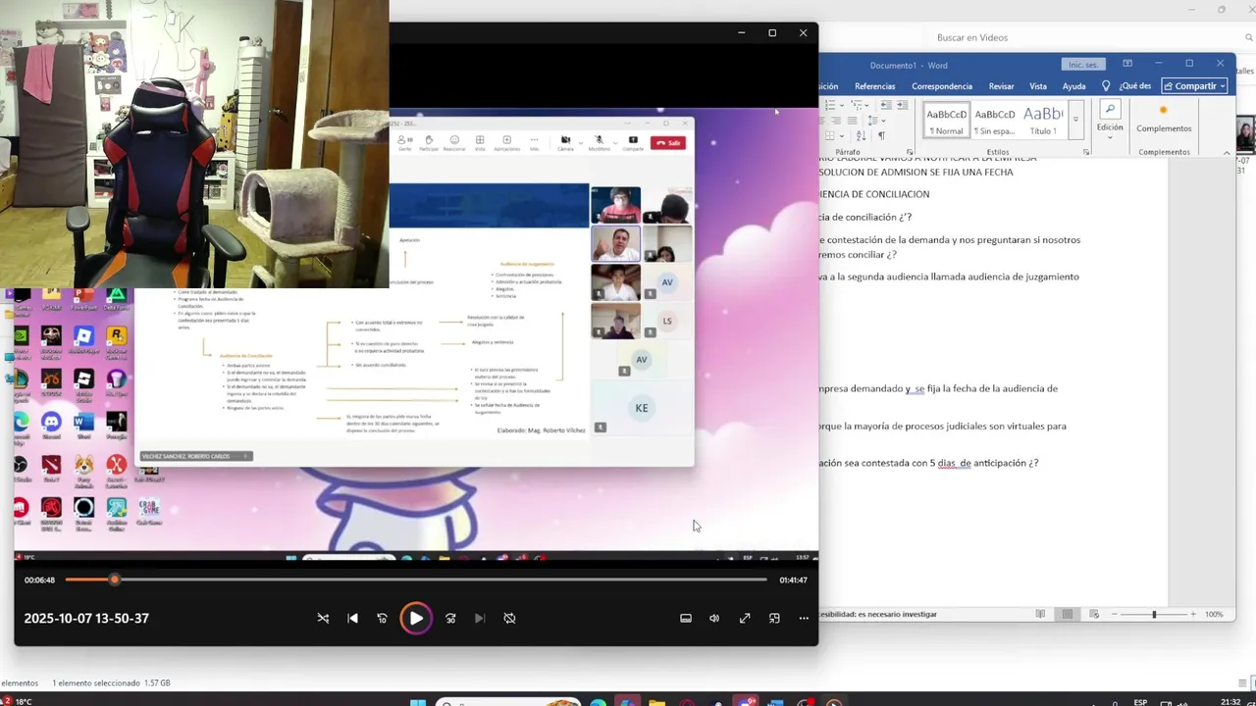The width and height of the screenshot is (1256, 706).
Task: Switch Word to Print Layout view
Action: click(x=1068, y=614)
